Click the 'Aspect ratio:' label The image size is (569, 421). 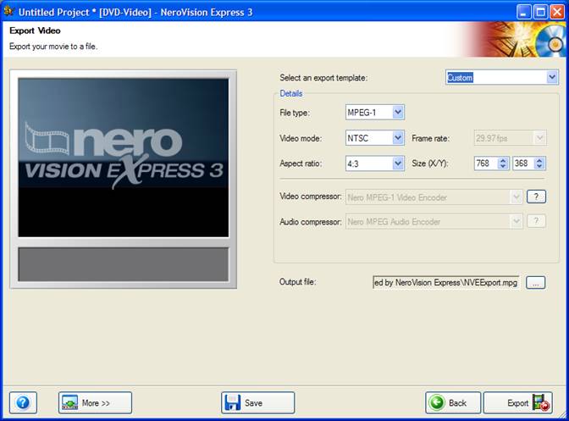pos(301,163)
